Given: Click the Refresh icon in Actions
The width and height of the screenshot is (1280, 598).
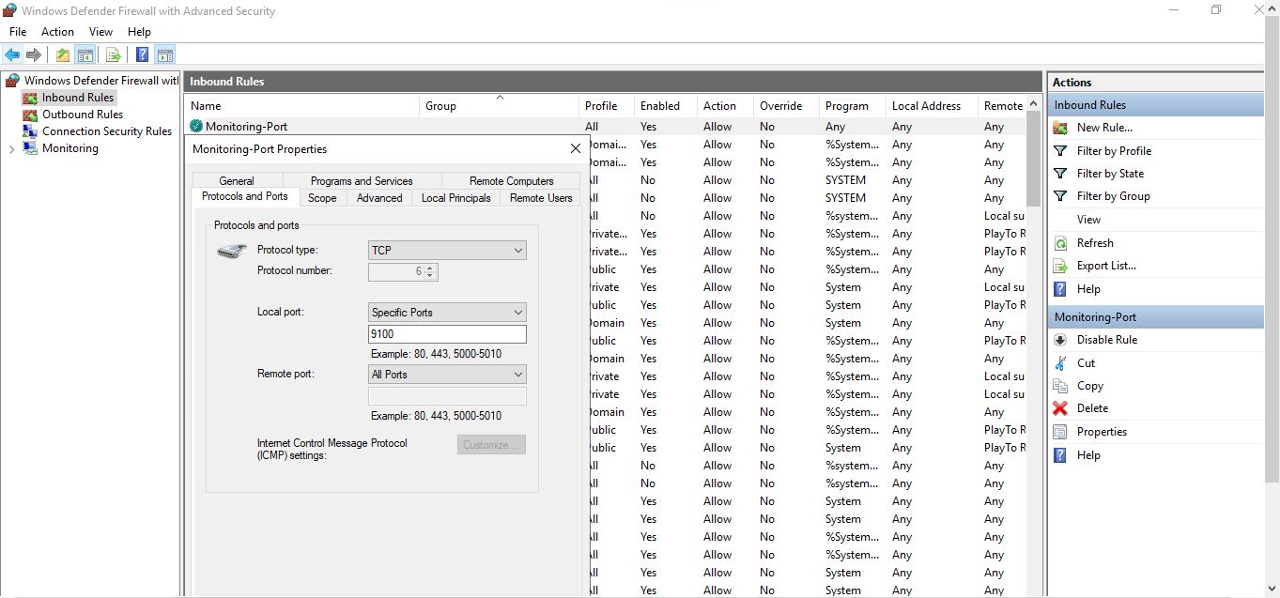Looking at the screenshot, I should tap(1060, 242).
